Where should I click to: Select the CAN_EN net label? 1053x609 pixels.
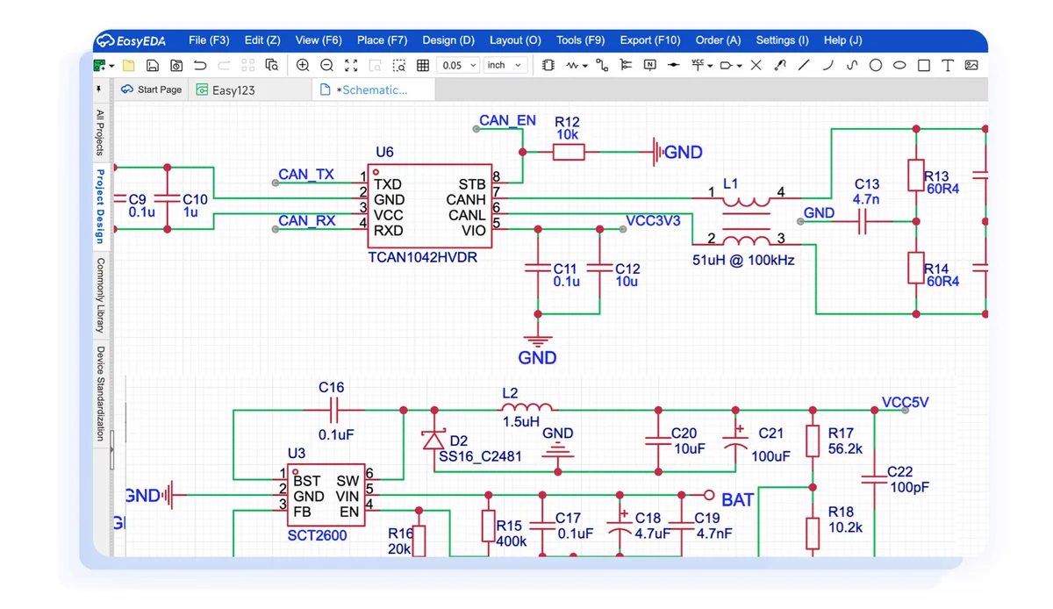(x=507, y=120)
